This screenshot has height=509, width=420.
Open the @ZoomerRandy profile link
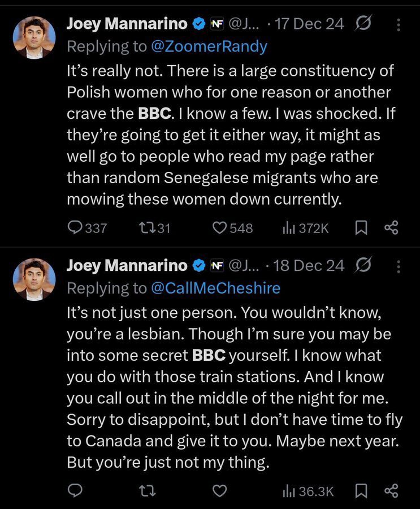point(209,46)
